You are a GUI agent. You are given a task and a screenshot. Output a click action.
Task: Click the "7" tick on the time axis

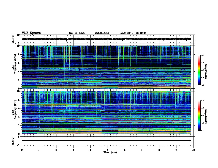point(142,150)
